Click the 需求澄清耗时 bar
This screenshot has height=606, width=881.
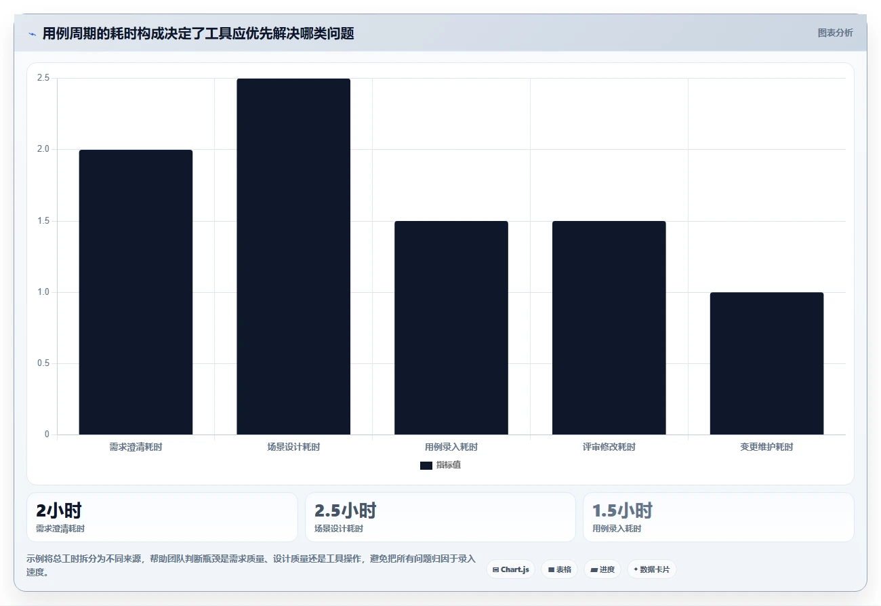coord(136,292)
